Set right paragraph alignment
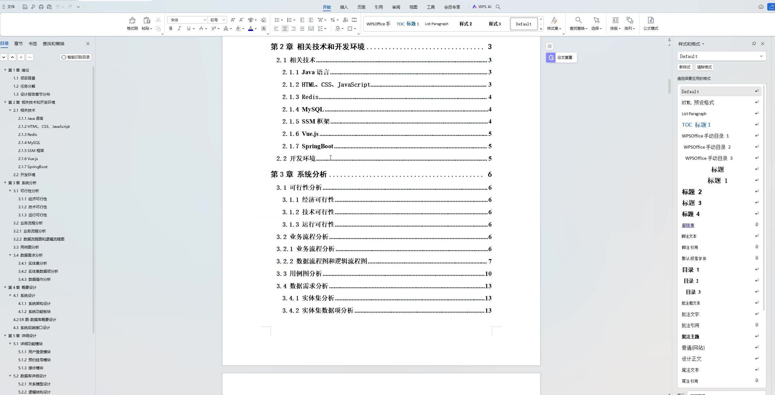This screenshot has width=775, height=395. coord(293,28)
